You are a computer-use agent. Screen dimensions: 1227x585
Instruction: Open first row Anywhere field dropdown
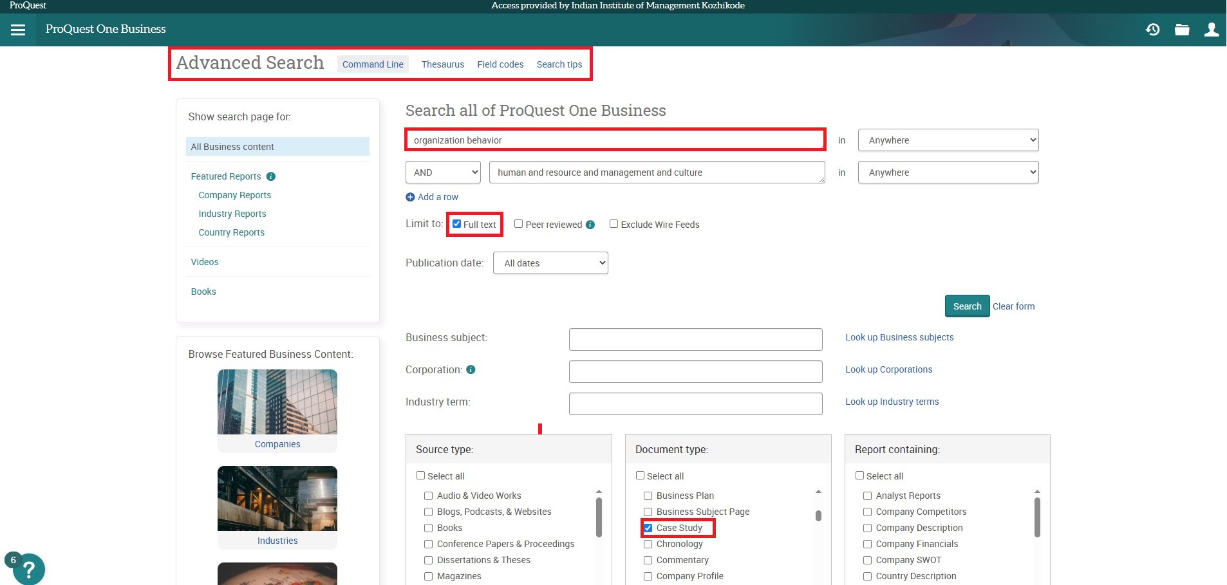pyautogui.click(x=948, y=140)
